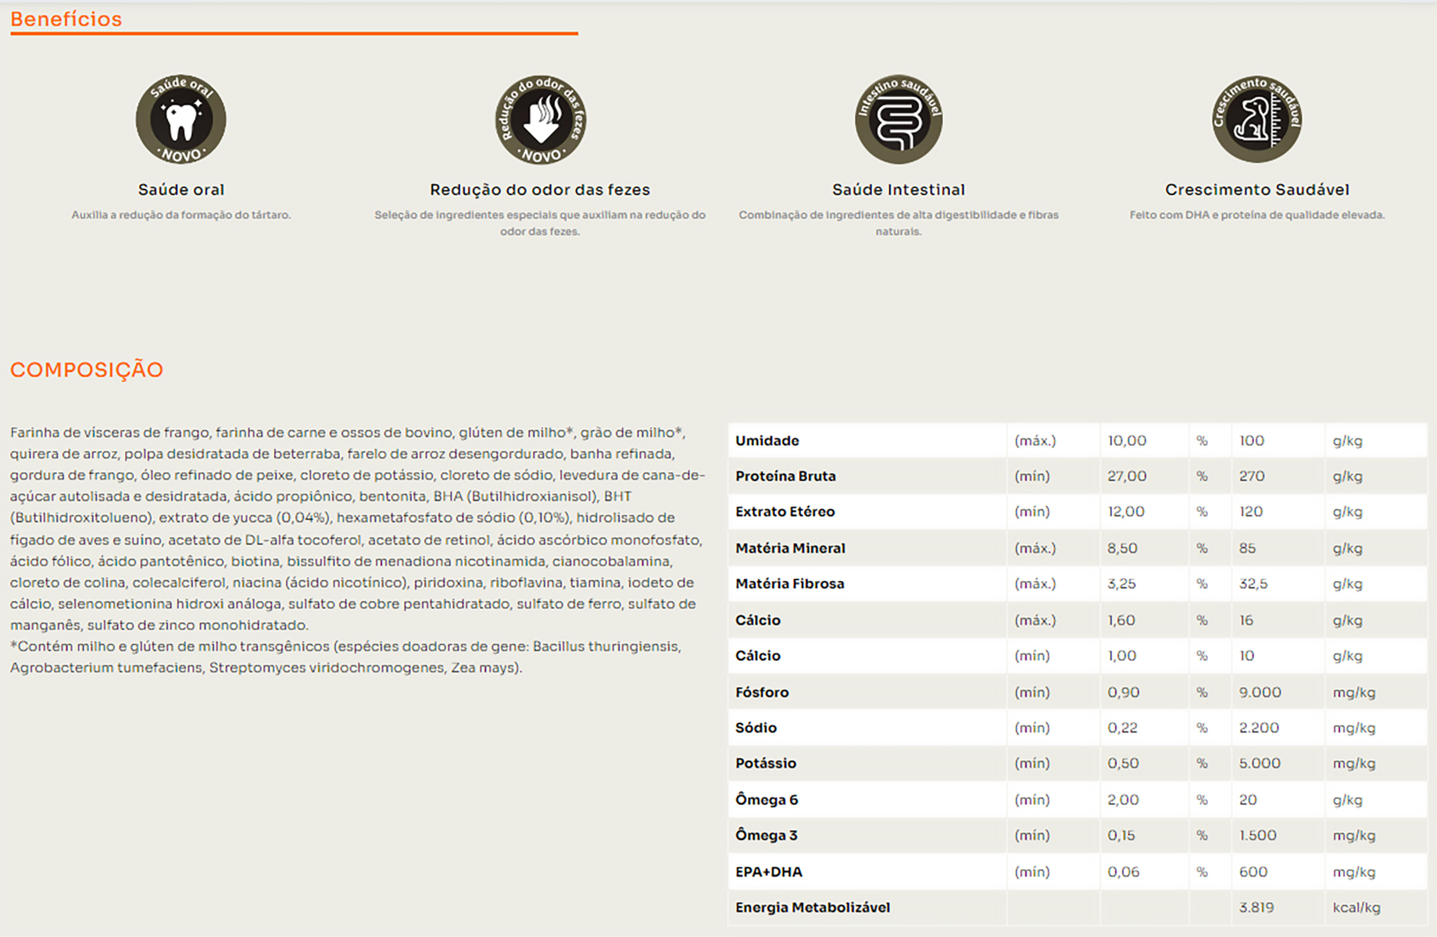
Task: Click the Saúde Intestinal benefit title
Action: (x=898, y=190)
